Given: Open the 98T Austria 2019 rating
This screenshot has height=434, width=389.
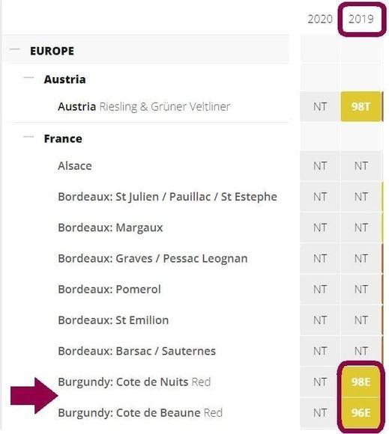Looking at the screenshot, I should point(361,106).
